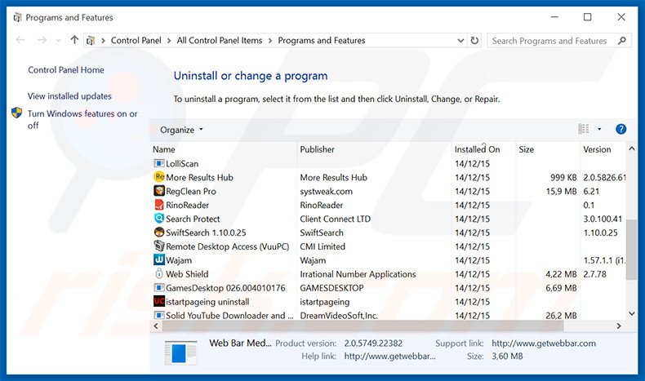Select the RegClean Pro entry name
The image size is (645, 381).
(191, 191)
